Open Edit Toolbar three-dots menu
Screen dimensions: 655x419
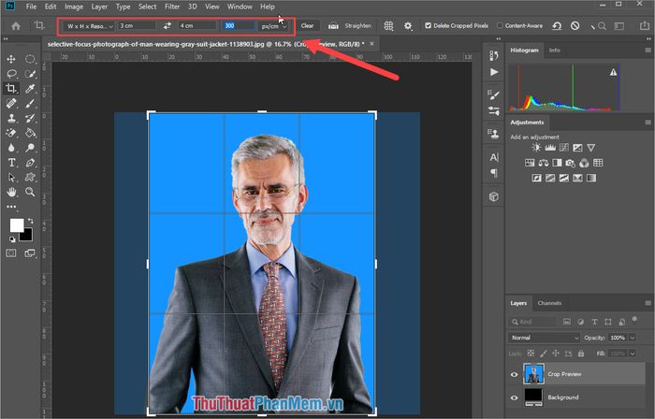click(x=11, y=207)
